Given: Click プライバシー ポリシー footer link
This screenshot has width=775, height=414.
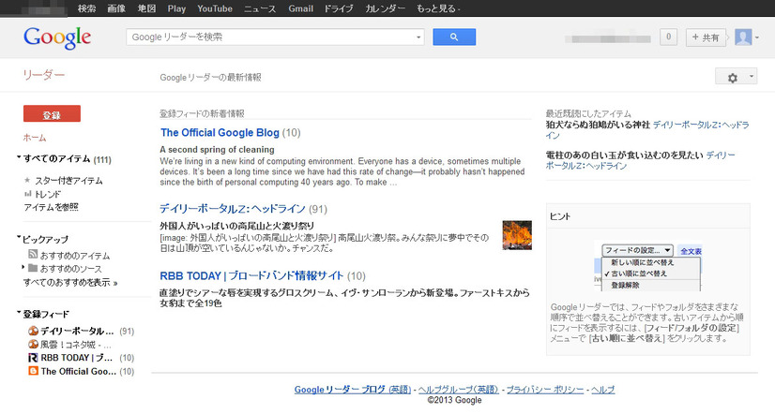Looking at the screenshot, I should [x=545, y=390].
